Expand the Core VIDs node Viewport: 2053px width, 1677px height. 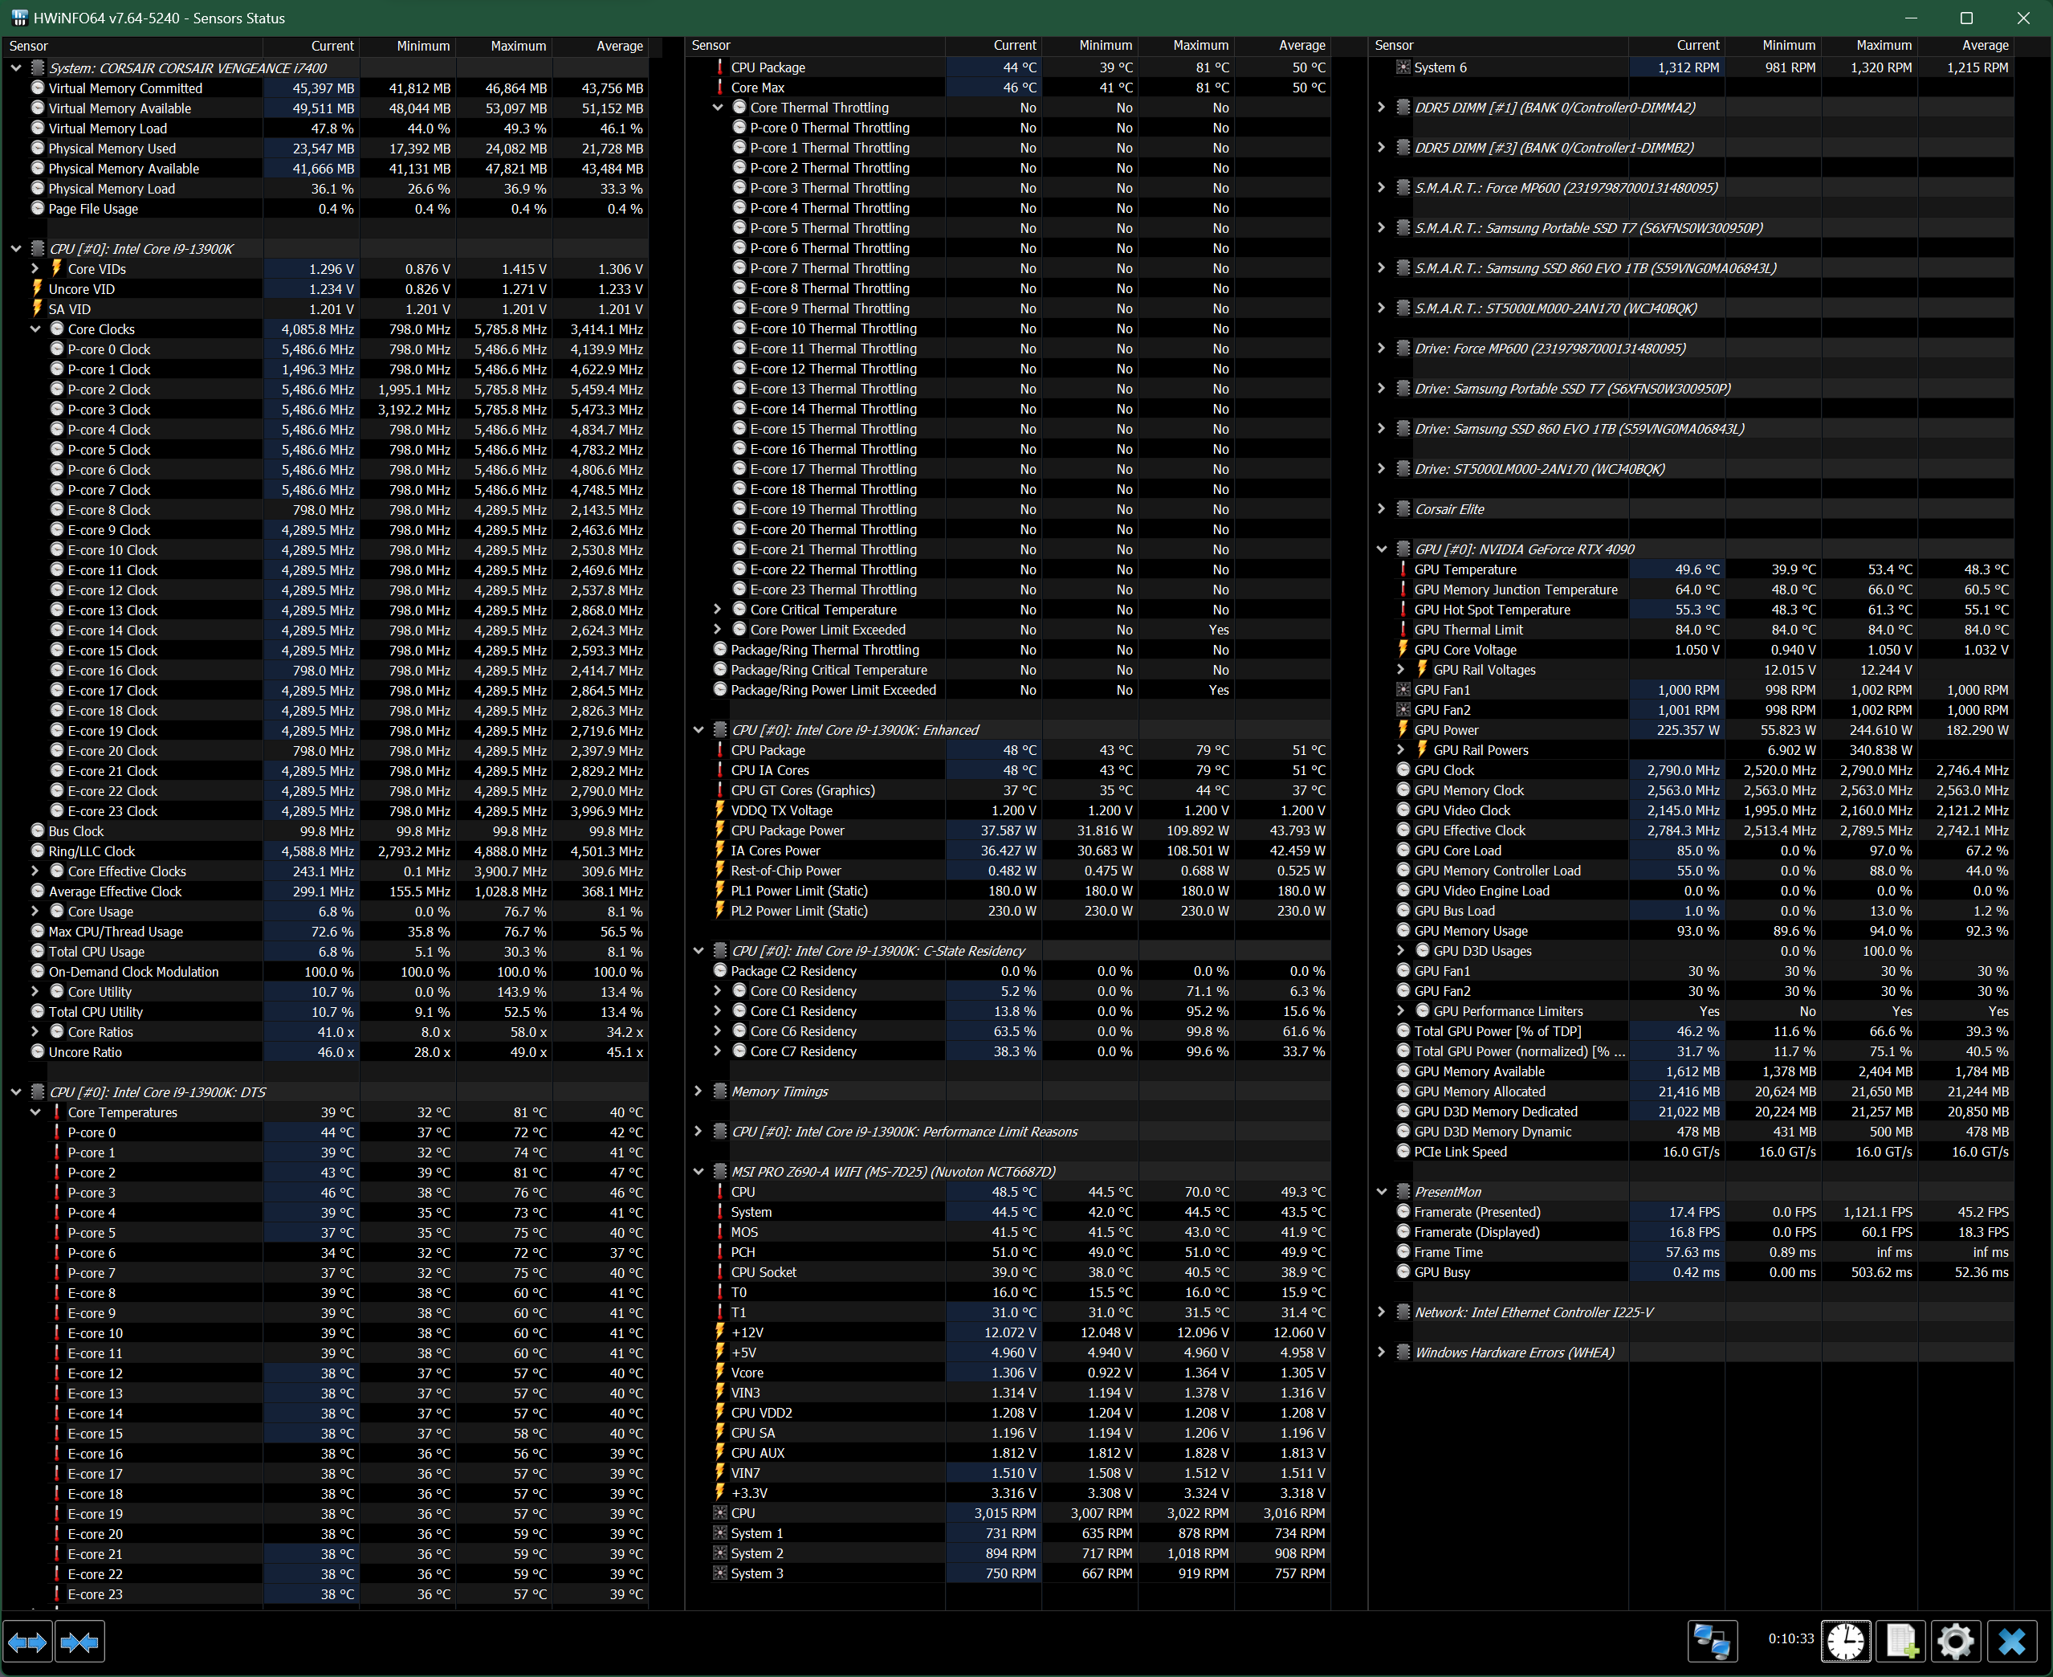(36, 268)
